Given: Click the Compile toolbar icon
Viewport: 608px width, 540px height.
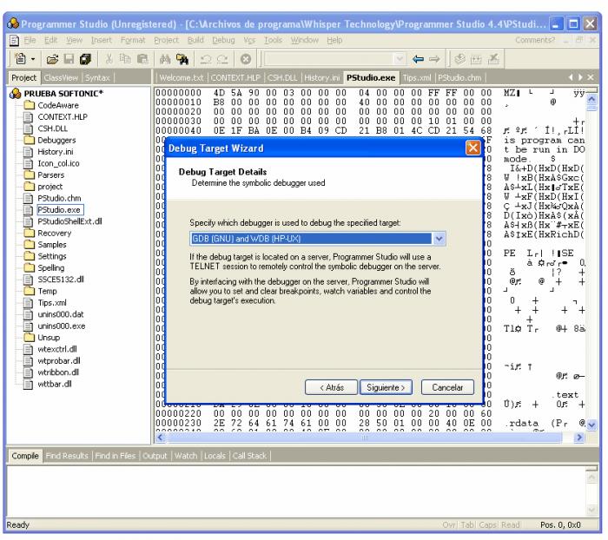Looking at the screenshot, I should click(x=459, y=59).
